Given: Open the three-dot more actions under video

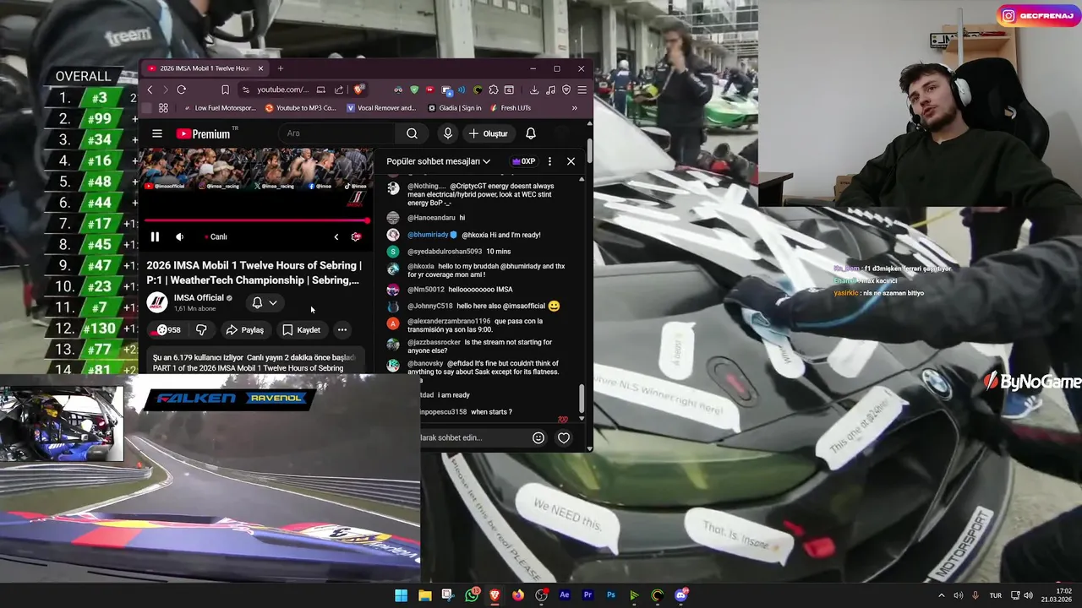Looking at the screenshot, I should pyautogui.click(x=342, y=330).
